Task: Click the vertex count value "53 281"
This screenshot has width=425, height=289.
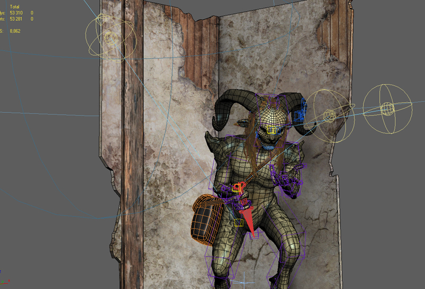Action: point(16,19)
